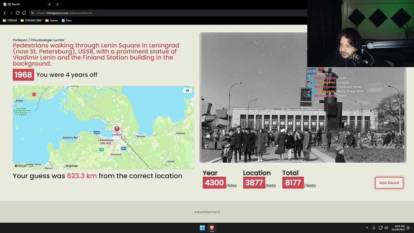Click the Brave browser taskbar icon
Screen dimensions: 414x233
coord(212,228)
